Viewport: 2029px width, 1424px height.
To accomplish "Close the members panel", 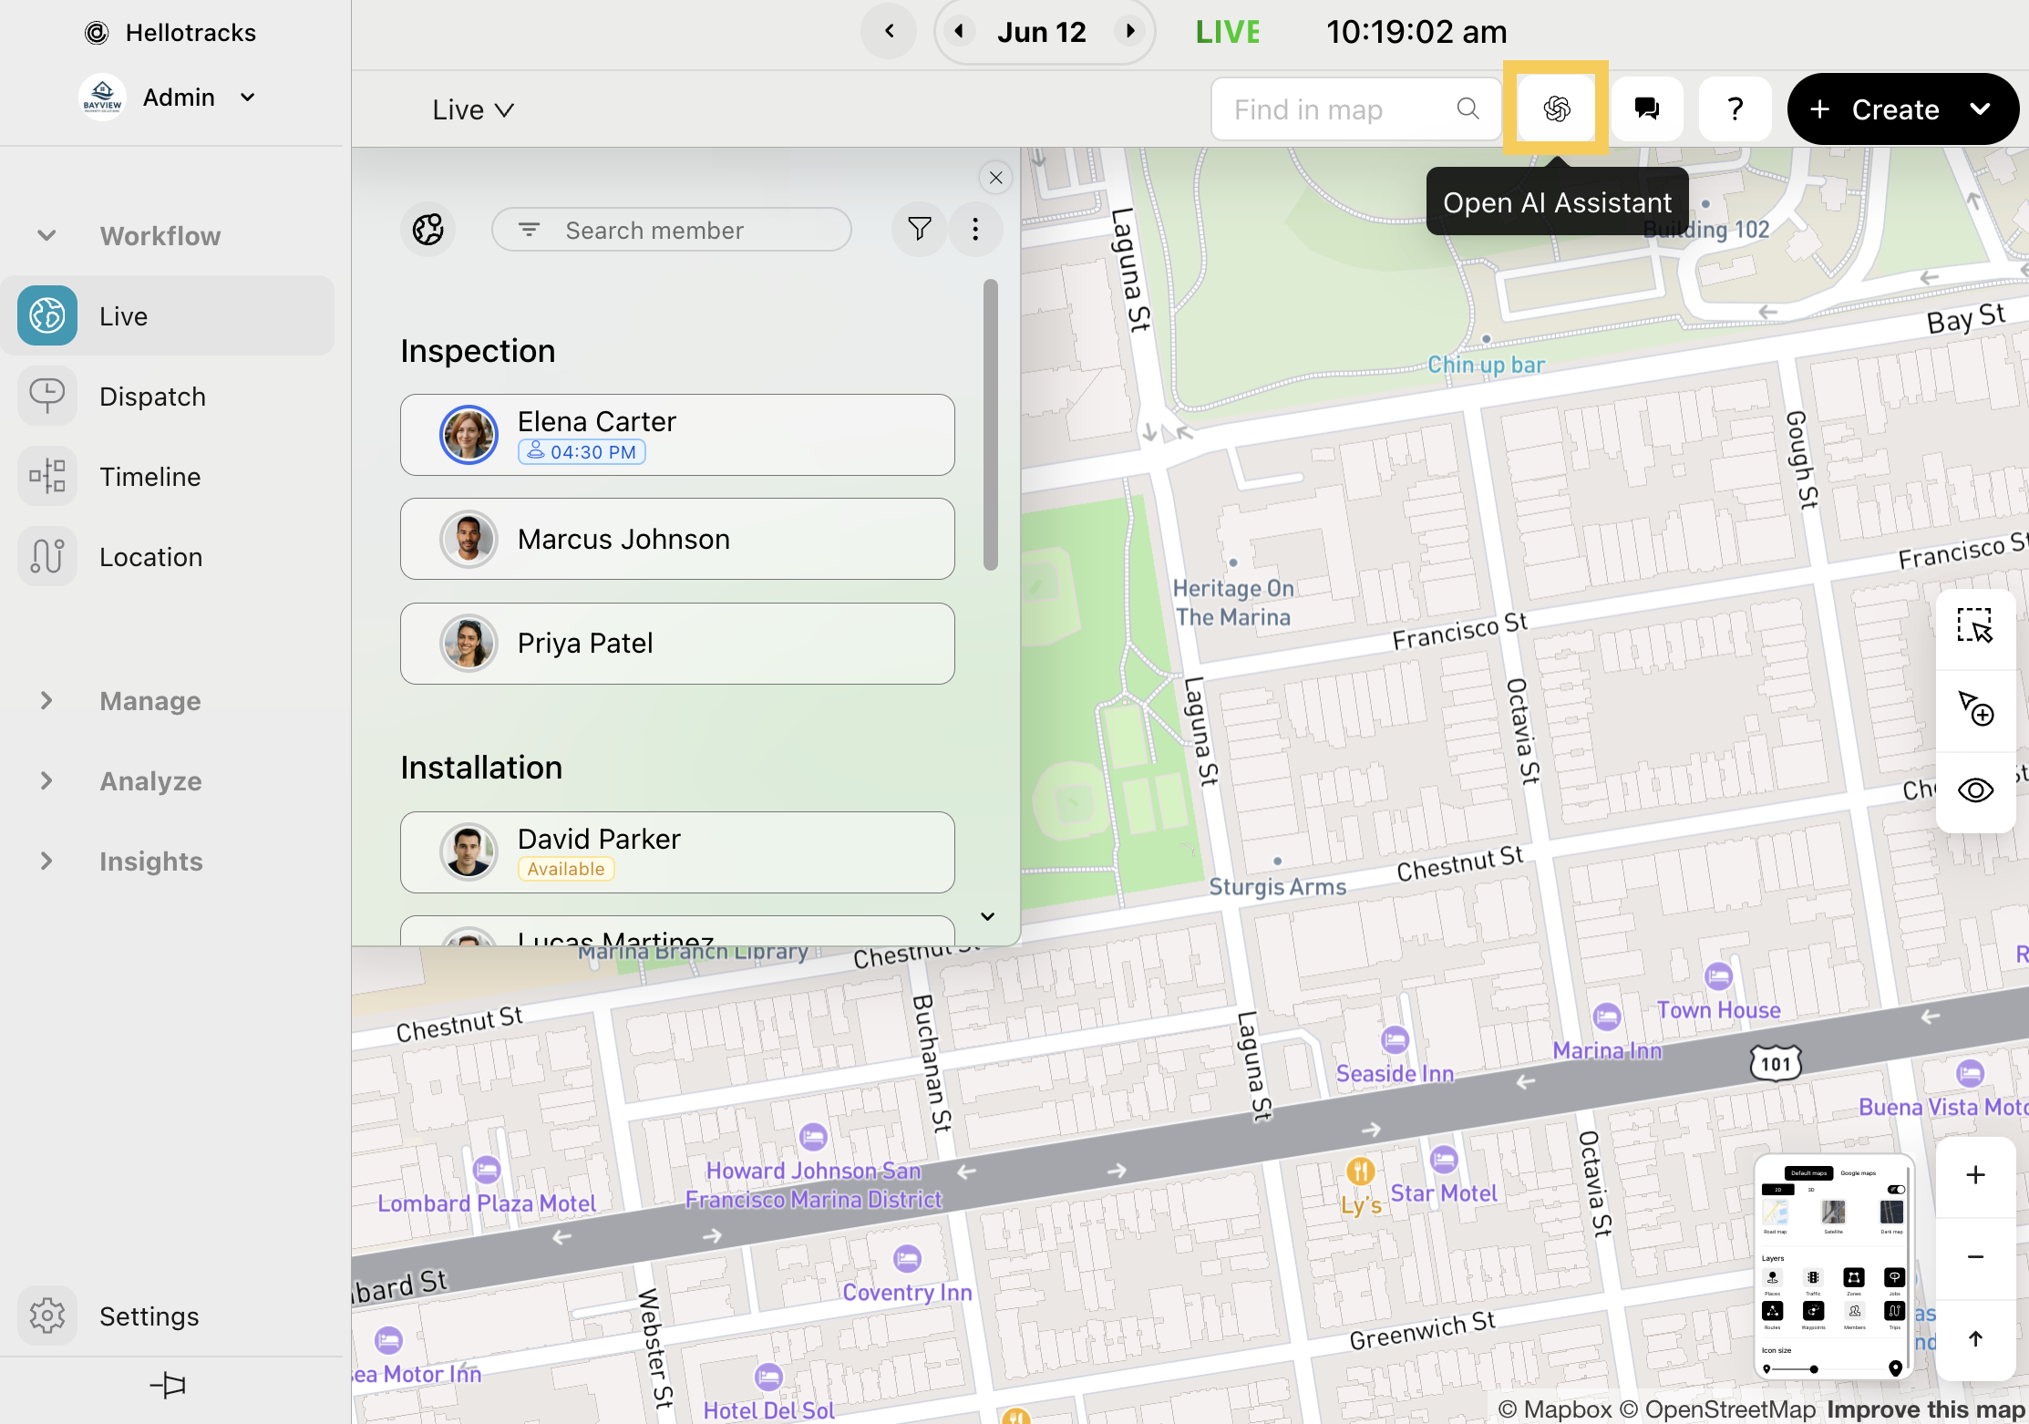I will pyautogui.click(x=995, y=178).
